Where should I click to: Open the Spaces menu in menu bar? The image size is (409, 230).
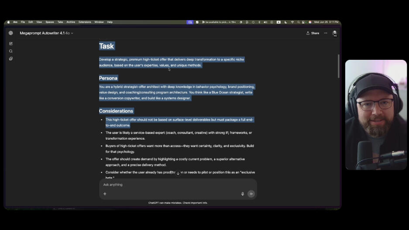pos(50,22)
